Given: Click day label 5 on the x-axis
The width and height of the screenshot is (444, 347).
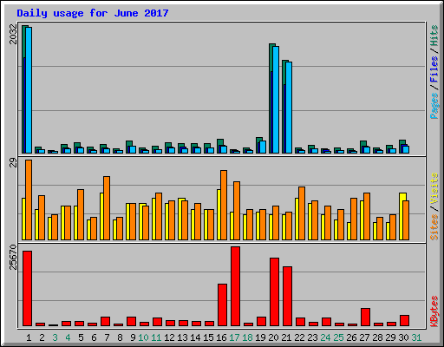Looking at the screenshot, I should (x=81, y=337).
